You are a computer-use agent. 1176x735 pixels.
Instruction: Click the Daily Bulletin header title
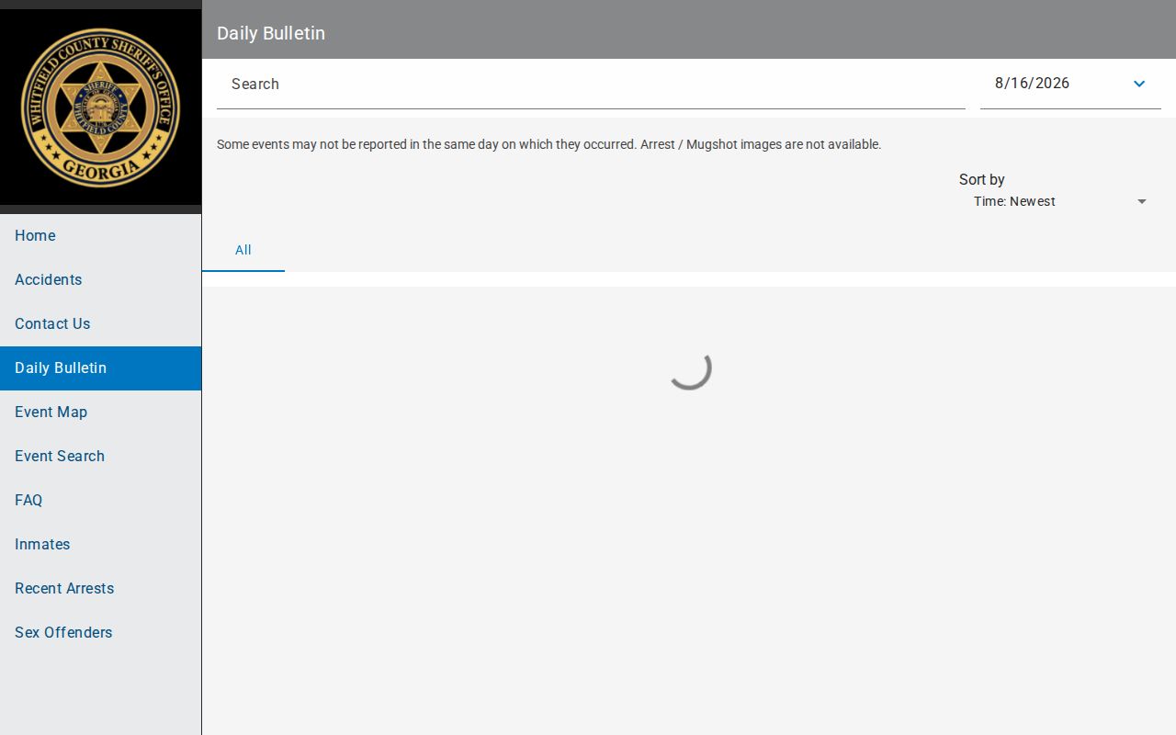point(271,33)
